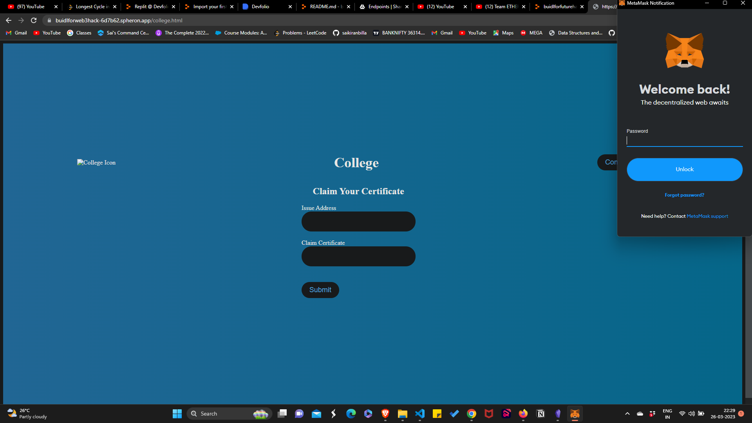The height and width of the screenshot is (423, 752).
Task: Reload the page with the refresh icon
Action: click(x=34, y=20)
